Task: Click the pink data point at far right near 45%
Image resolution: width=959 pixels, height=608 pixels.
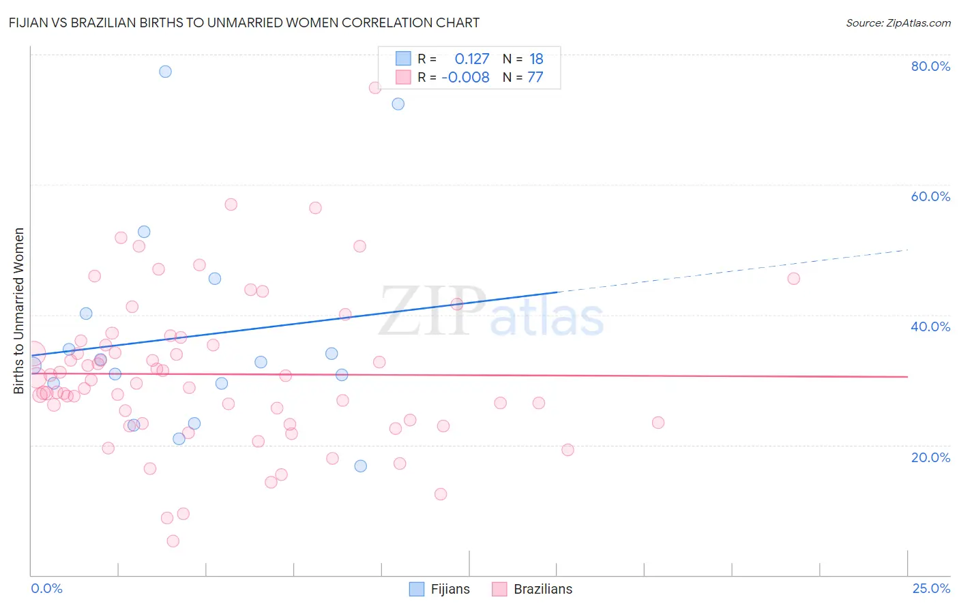Action: pyautogui.click(x=793, y=278)
